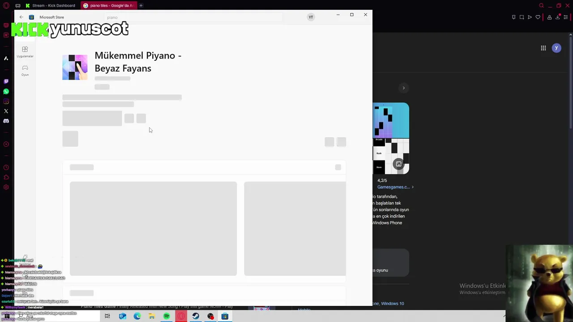
Task: Switch to Stream - Kick Dashboard tab
Action: (x=51, y=5)
